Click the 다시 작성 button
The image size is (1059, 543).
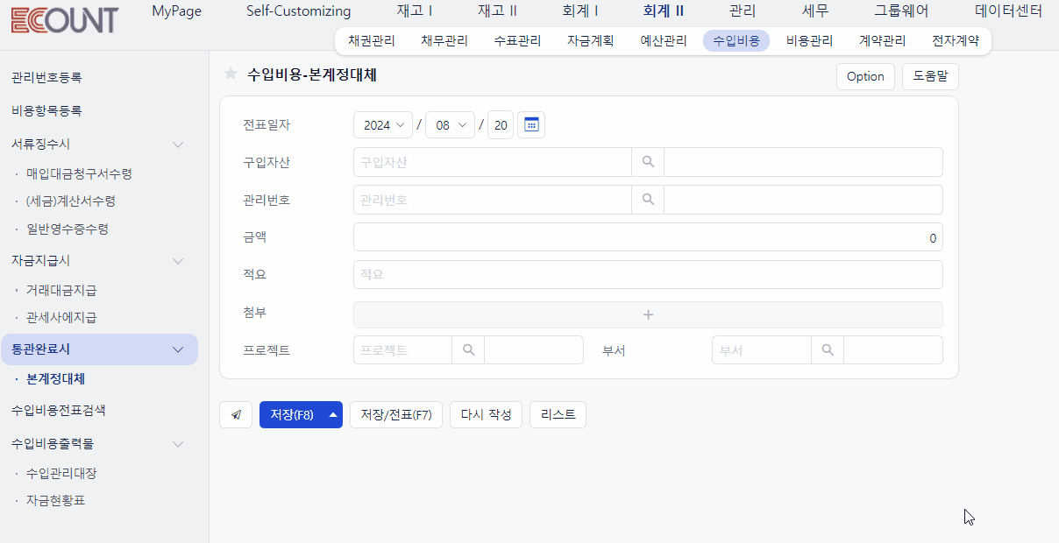click(487, 415)
